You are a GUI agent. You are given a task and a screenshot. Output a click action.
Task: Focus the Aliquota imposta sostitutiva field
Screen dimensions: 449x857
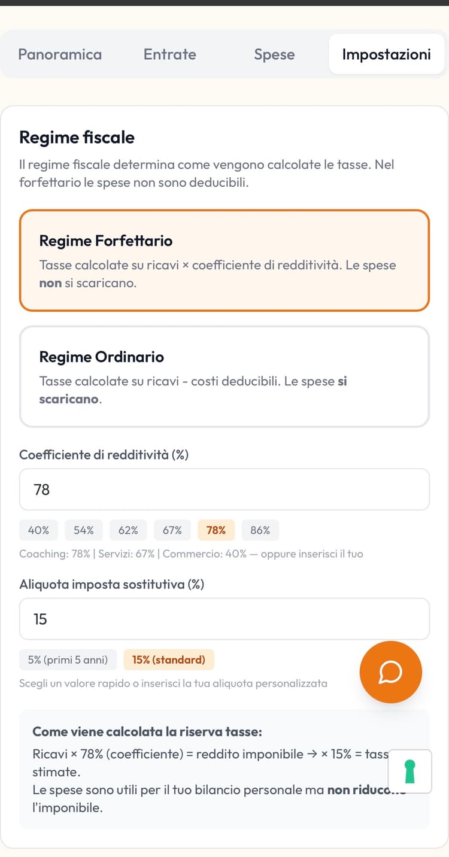click(x=224, y=619)
